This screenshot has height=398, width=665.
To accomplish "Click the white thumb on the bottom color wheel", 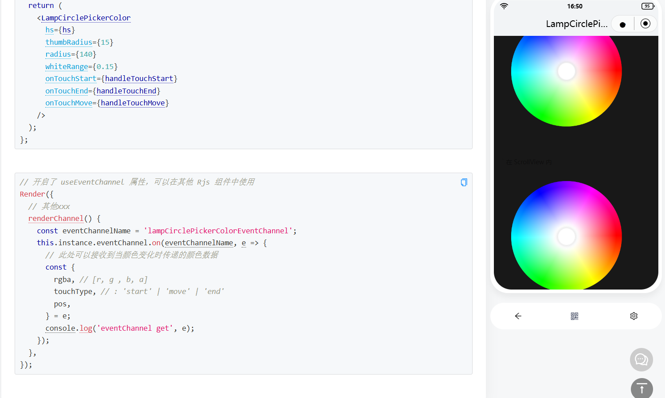I will click(x=566, y=237).
